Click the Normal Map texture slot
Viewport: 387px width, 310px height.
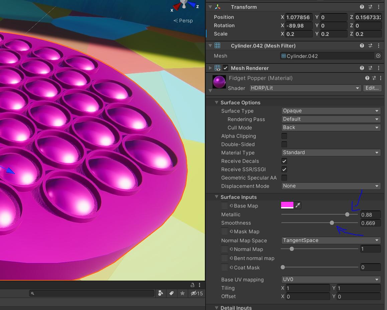[224, 249]
